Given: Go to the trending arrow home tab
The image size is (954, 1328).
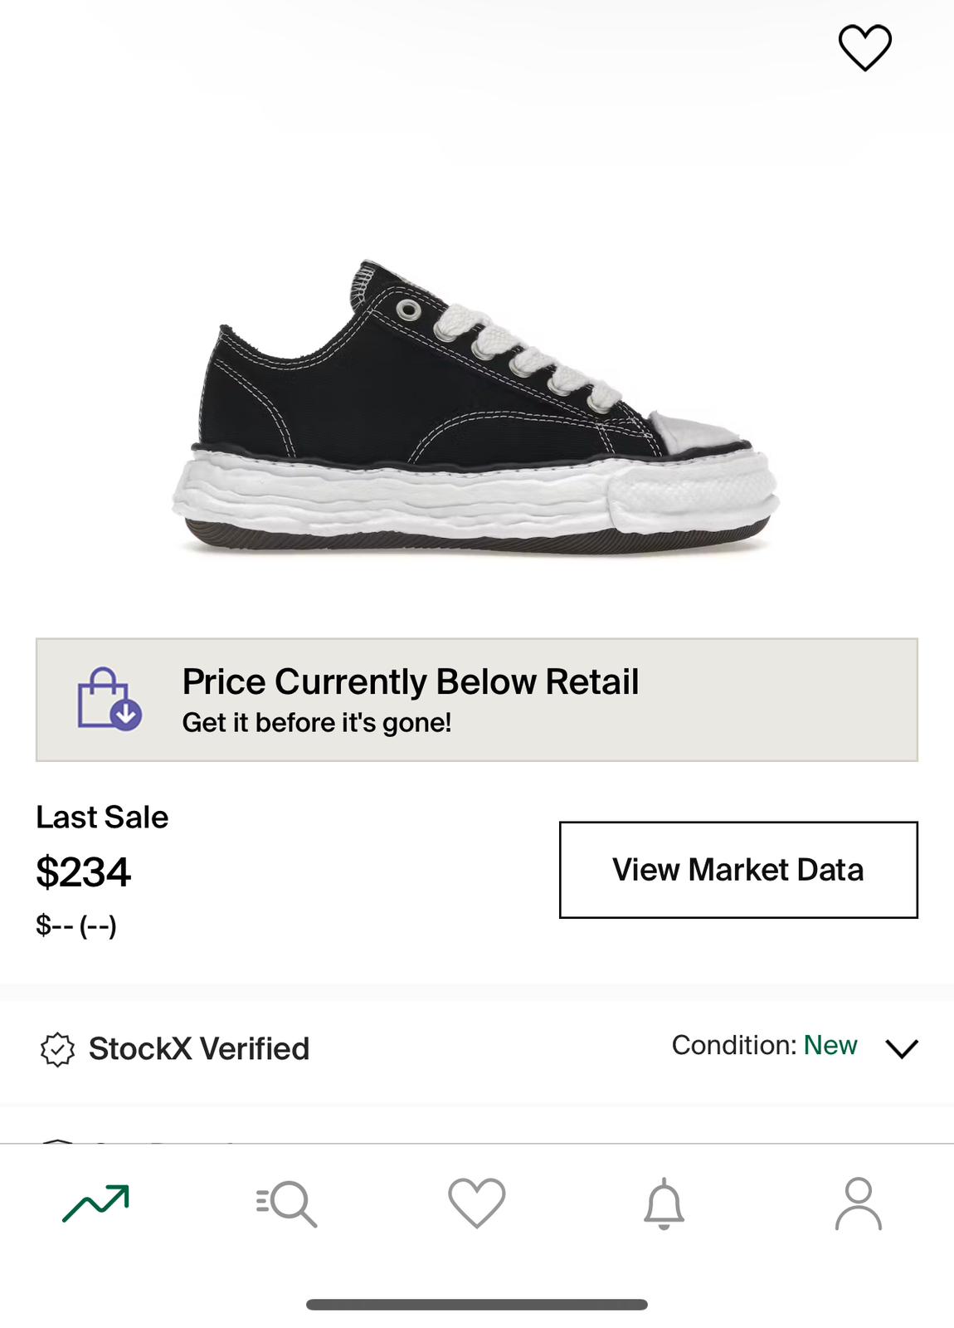Looking at the screenshot, I should 95,1203.
